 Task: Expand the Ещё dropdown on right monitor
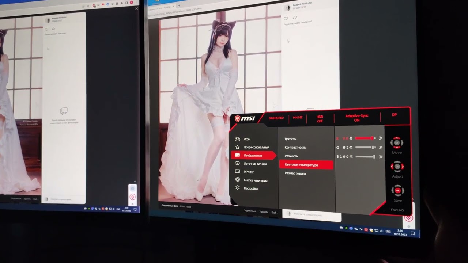coord(275,212)
